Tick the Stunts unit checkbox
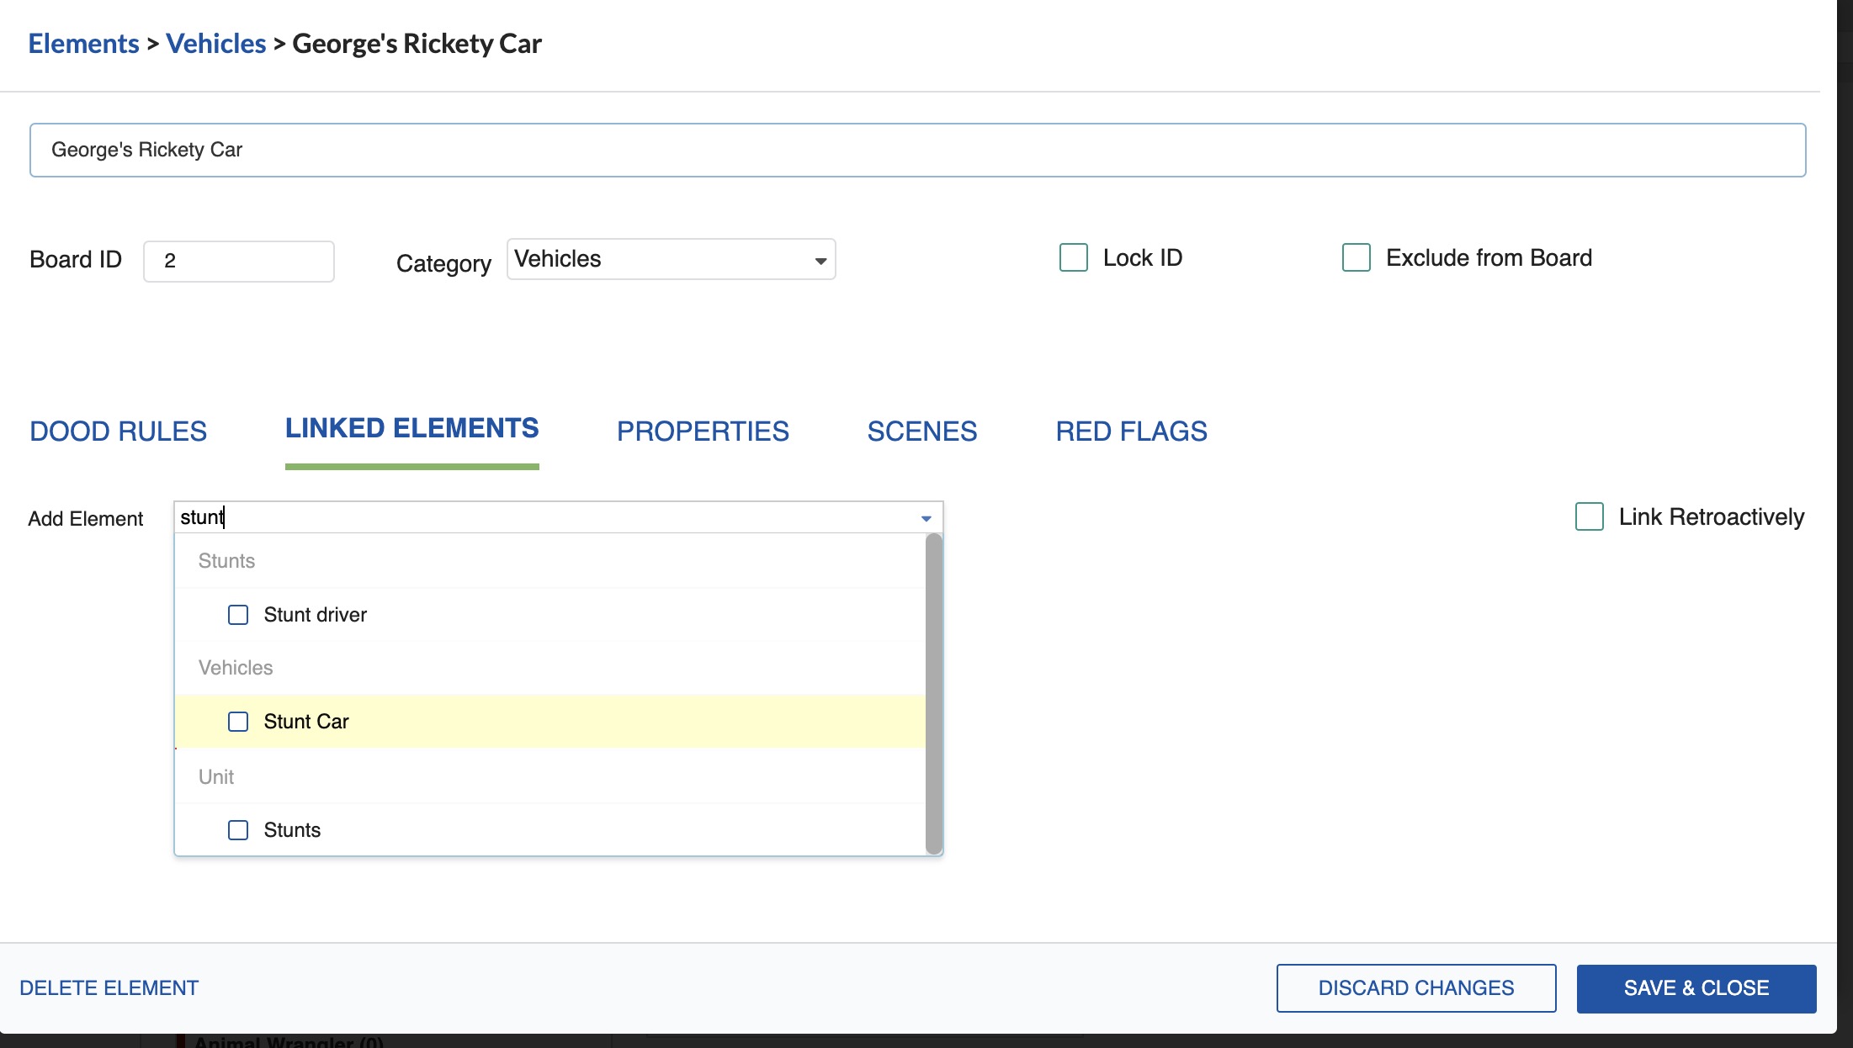 pos(238,830)
